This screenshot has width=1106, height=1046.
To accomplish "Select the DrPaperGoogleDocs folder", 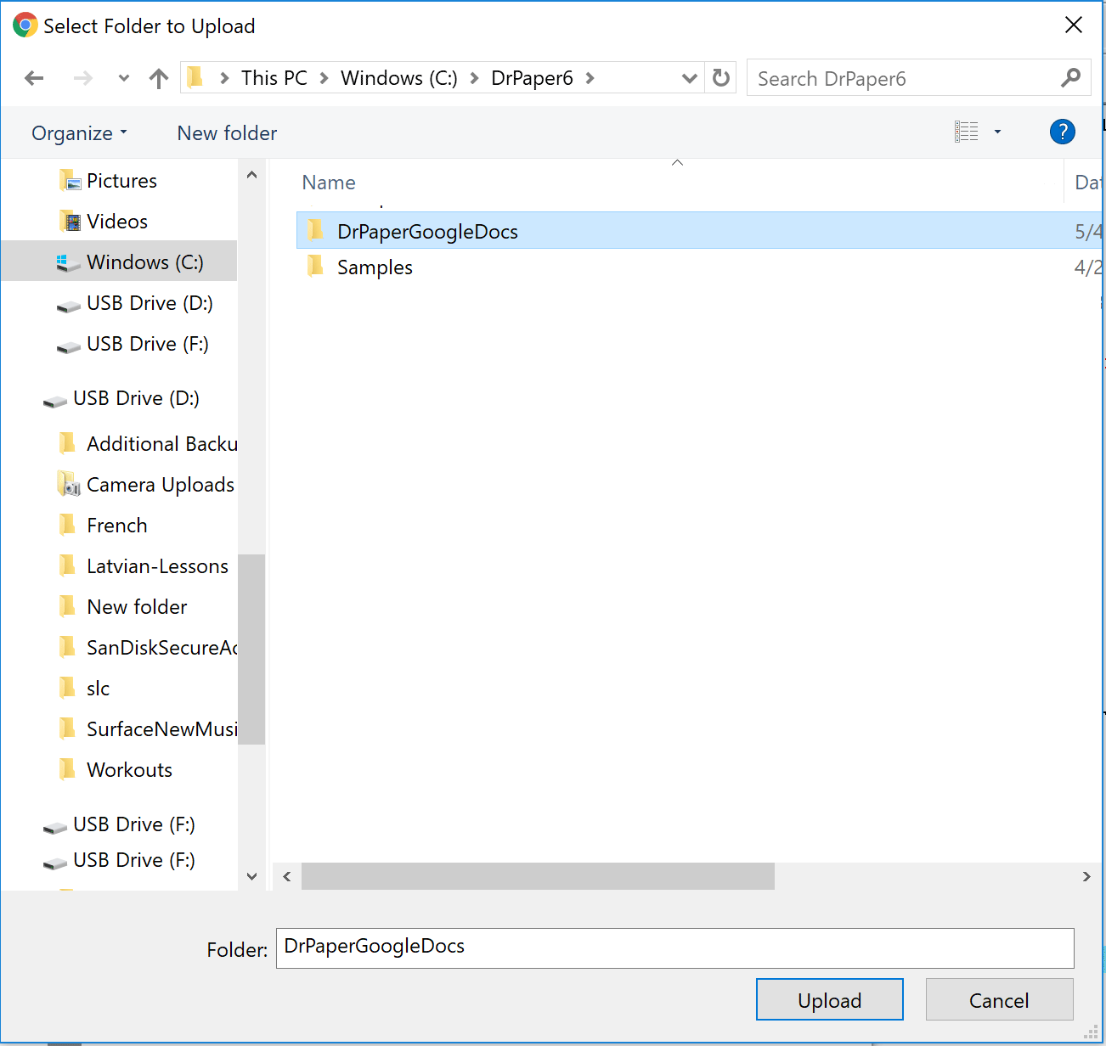I will pyautogui.click(x=426, y=231).
